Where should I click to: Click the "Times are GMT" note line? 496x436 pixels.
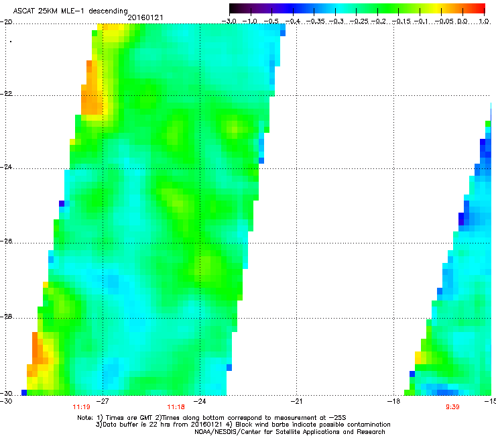click(x=212, y=418)
